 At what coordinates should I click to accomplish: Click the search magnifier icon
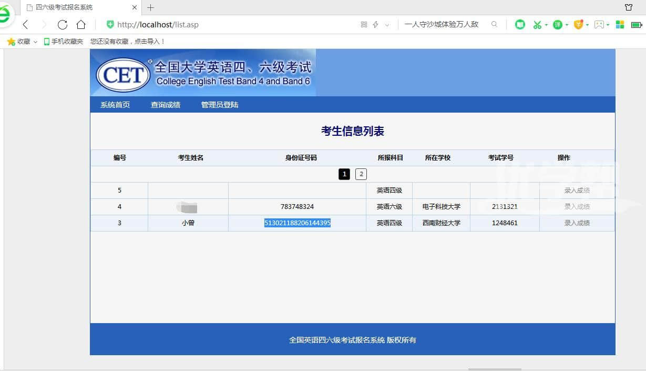click(494, 24)
